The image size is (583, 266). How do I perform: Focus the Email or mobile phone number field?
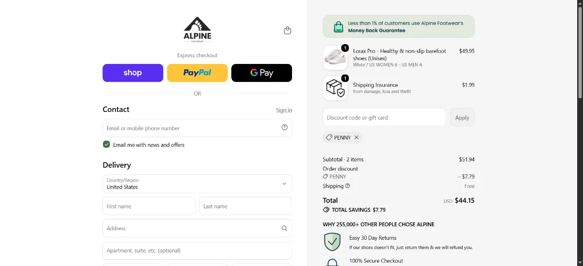[197, 128]
